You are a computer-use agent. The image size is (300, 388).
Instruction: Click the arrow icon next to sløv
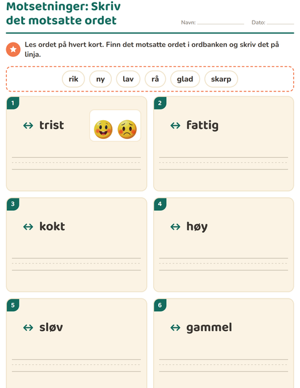click(28, 328)
